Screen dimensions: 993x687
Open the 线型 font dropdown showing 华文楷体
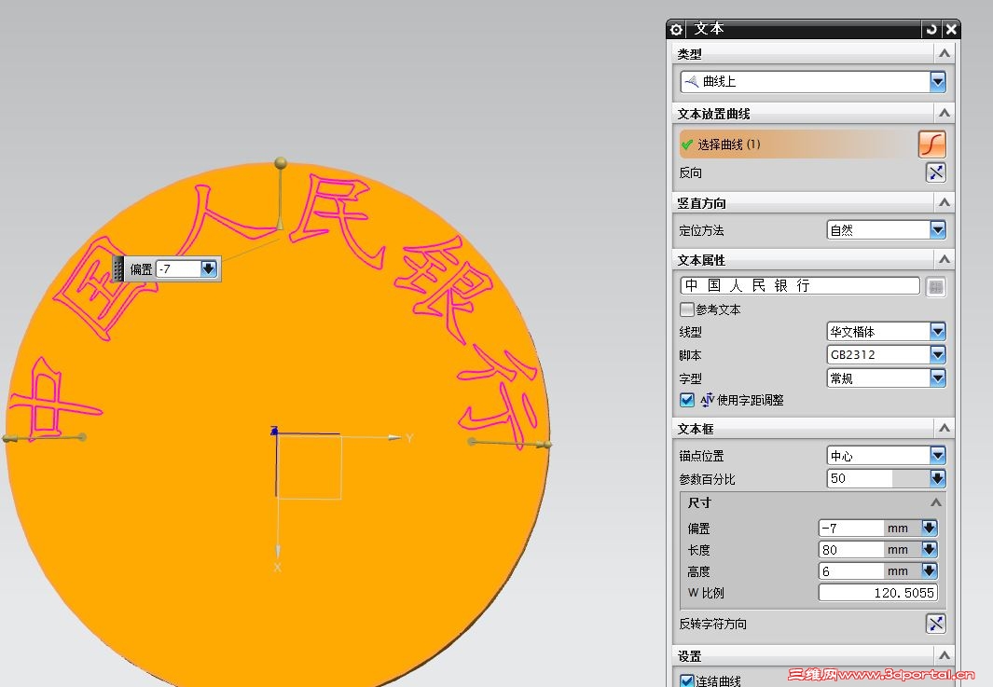tap(937, 331)
